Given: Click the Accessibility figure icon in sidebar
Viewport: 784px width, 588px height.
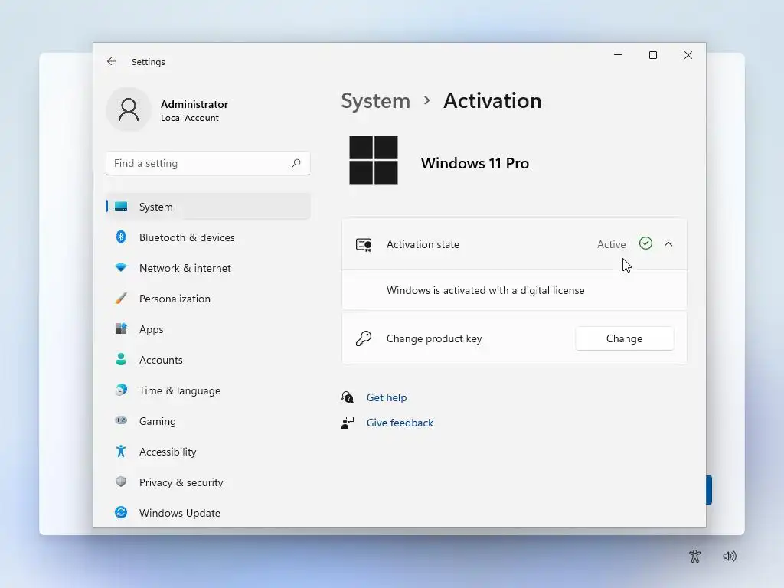Looking at the screenshot, I should pyautogui.click(x=121, y=452).
